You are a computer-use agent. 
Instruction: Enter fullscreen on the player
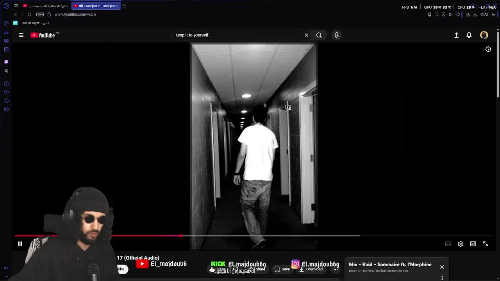click(x=486, y=244)
